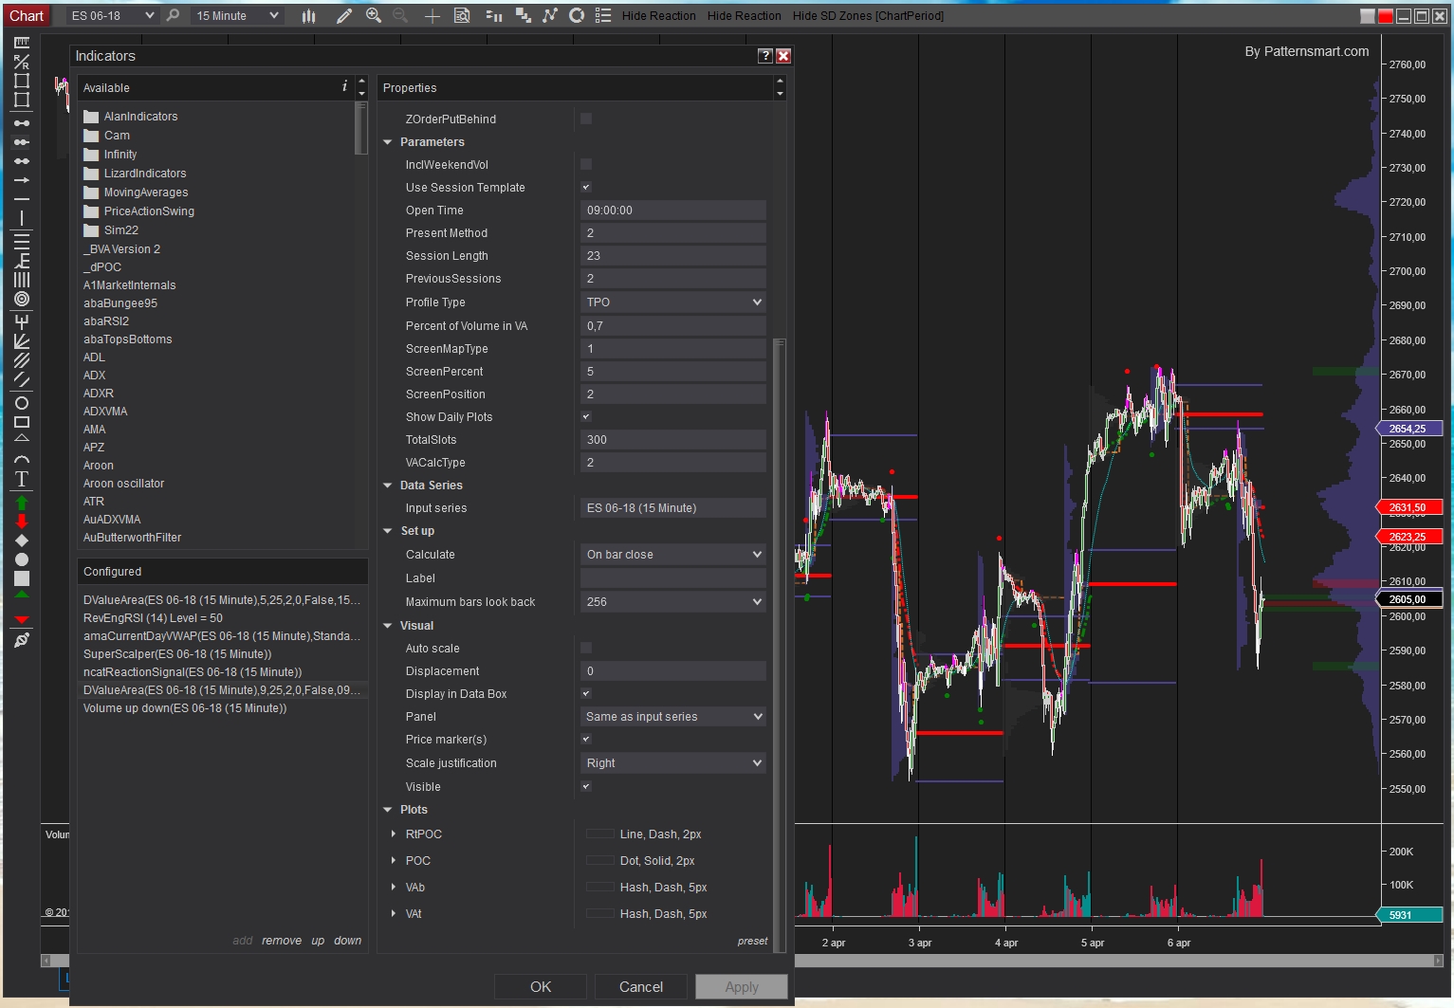Click the zoom in magnifier

(x=374, y=16)
